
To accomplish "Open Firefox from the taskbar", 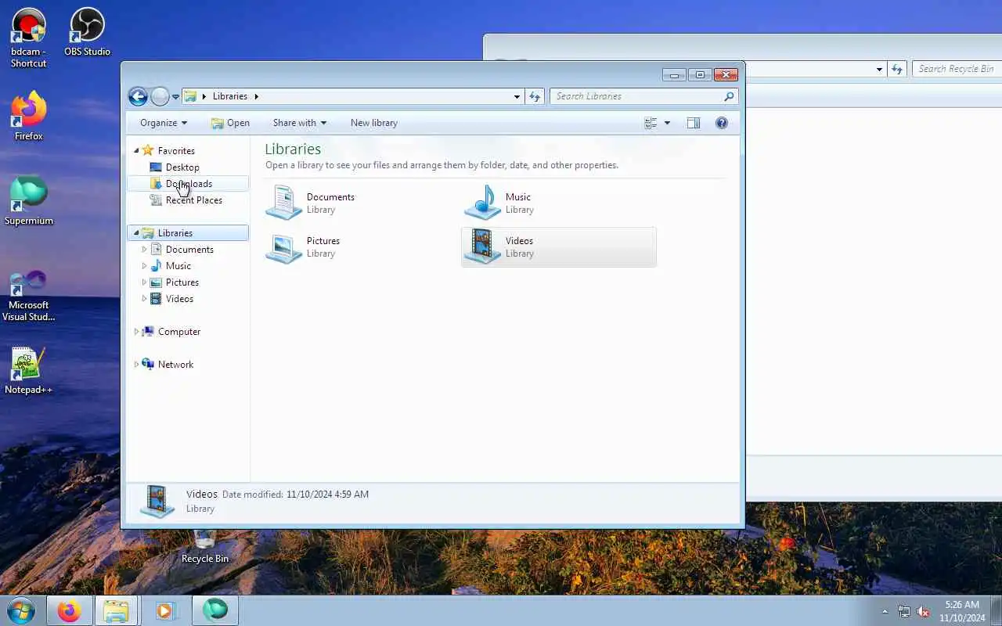I will [69, 610].
